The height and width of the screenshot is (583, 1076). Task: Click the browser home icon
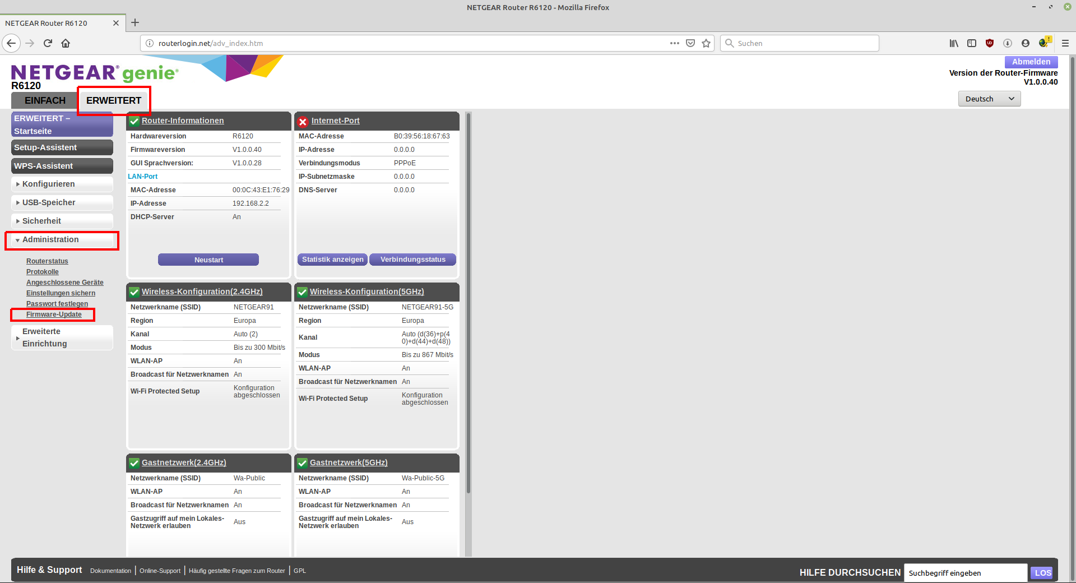coord(66,43)
